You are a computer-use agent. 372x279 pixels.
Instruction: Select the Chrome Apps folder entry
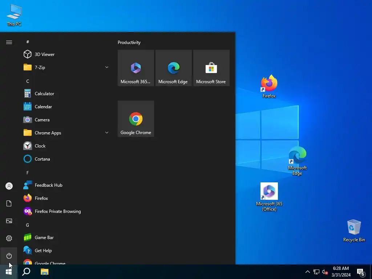coord(66,133)
